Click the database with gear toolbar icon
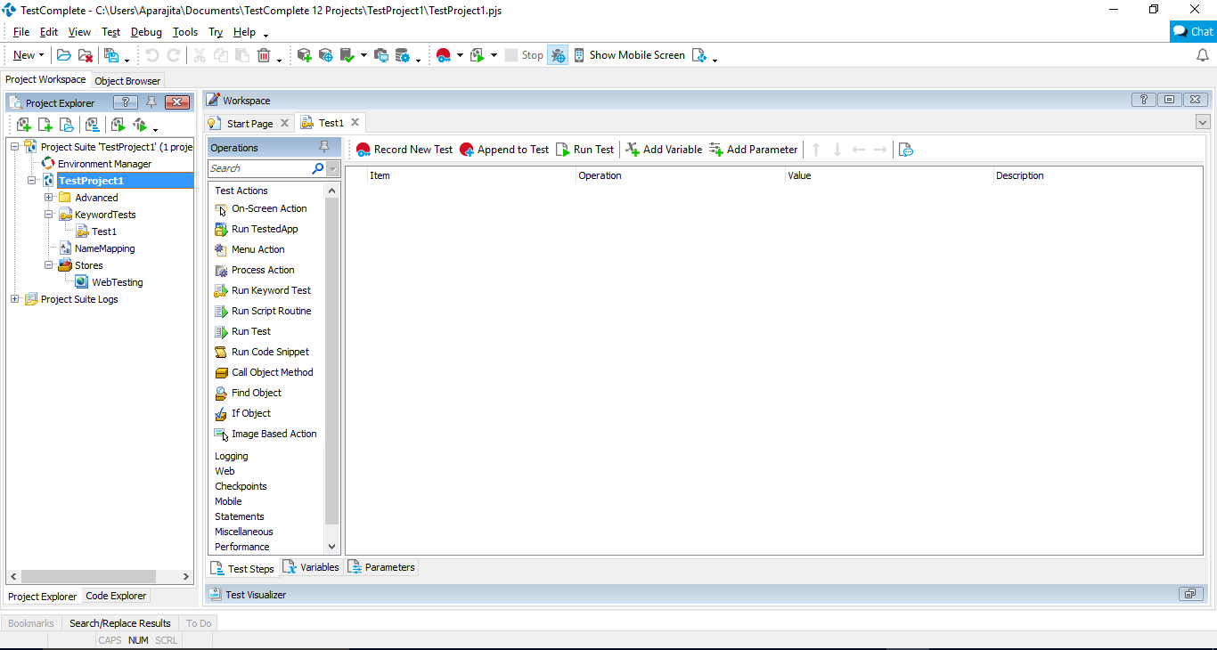 (x=403, y=55)
